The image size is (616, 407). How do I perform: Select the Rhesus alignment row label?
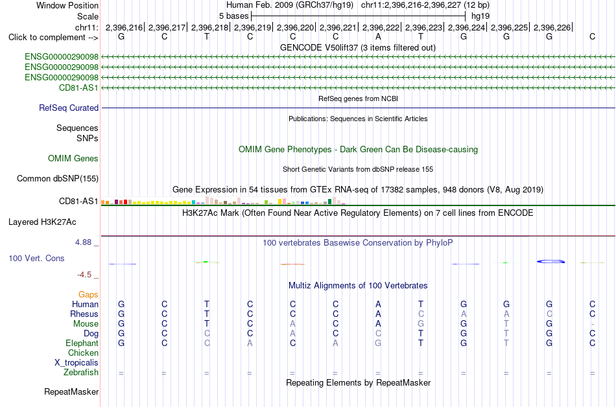84,314
